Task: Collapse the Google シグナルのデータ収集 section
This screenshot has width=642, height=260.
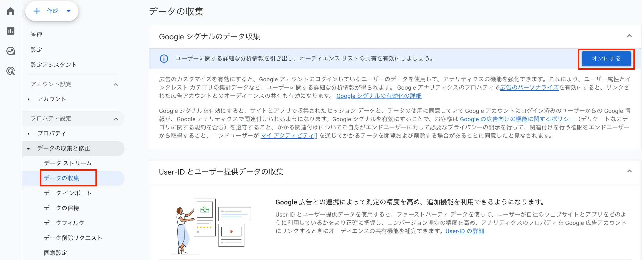Action: pos(630,36)
